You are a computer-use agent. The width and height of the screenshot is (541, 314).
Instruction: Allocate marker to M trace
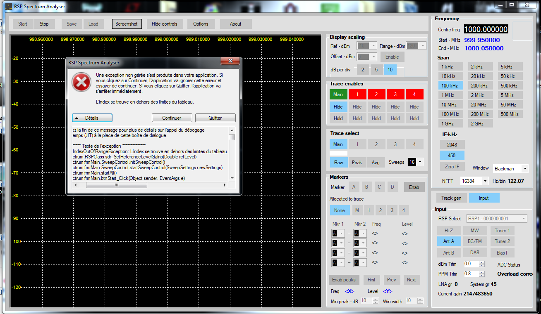click(x=357, y=210)
